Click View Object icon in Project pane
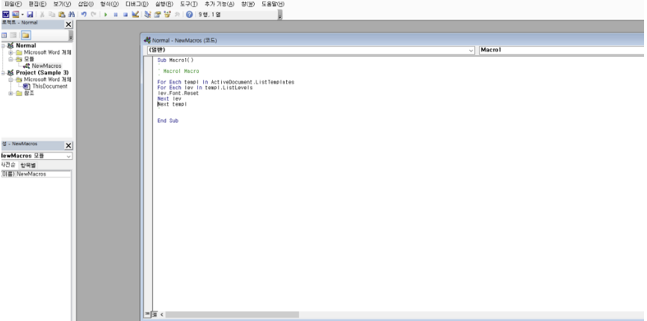The height and width of the screenshot is (321, 647). (13, 35)
